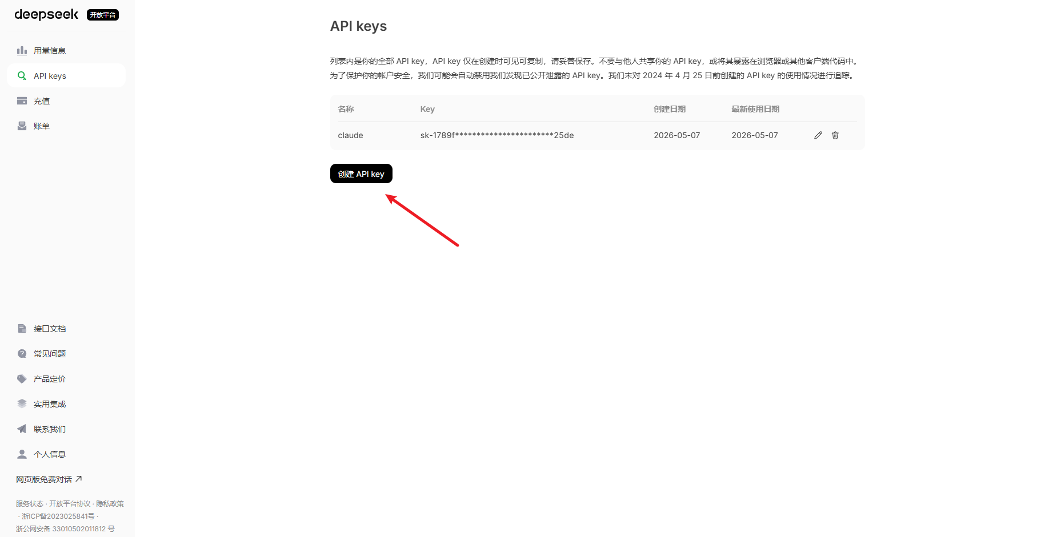The width and height of the screenshot is (1045, 537).
Task: Click the Key column header
Action: pyautogui.click(x=427, y=109)
